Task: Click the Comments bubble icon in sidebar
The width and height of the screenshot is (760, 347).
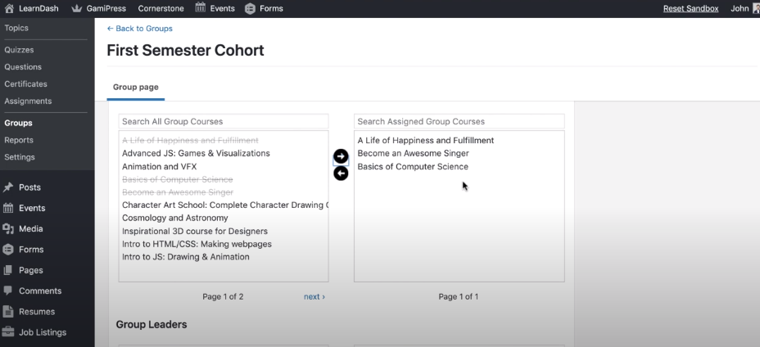Action: 9,291
